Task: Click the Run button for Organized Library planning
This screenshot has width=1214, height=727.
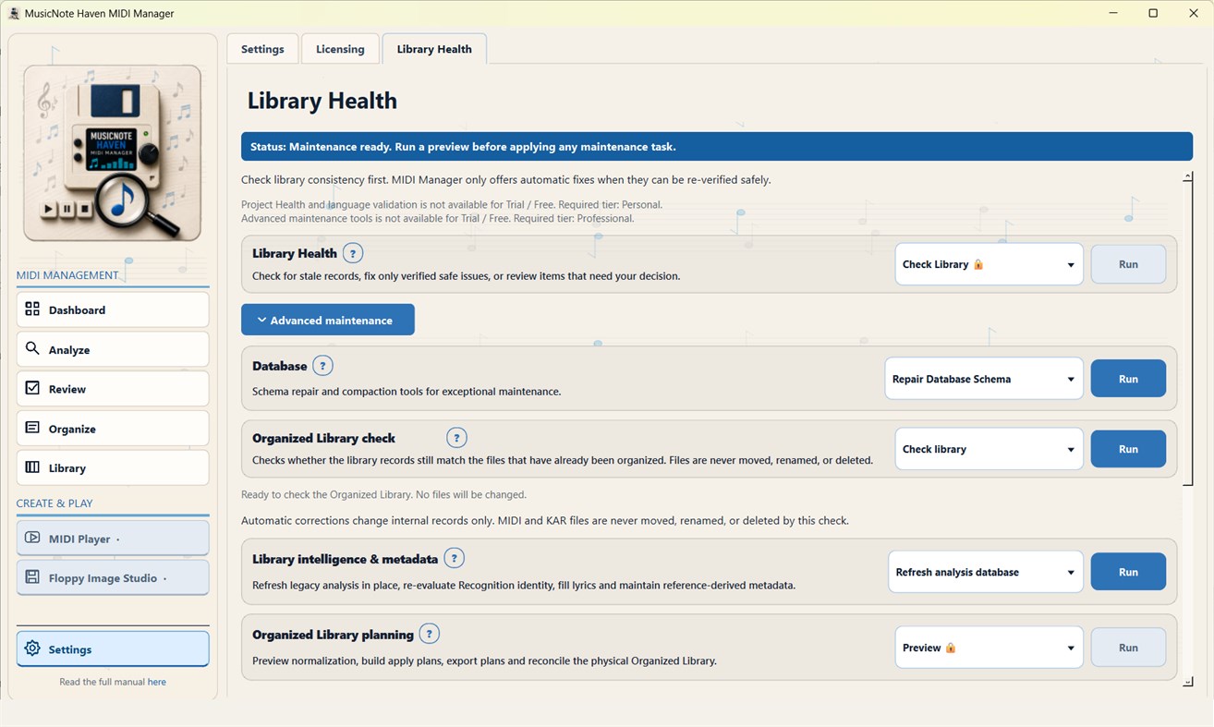Action: (1128, 648)
